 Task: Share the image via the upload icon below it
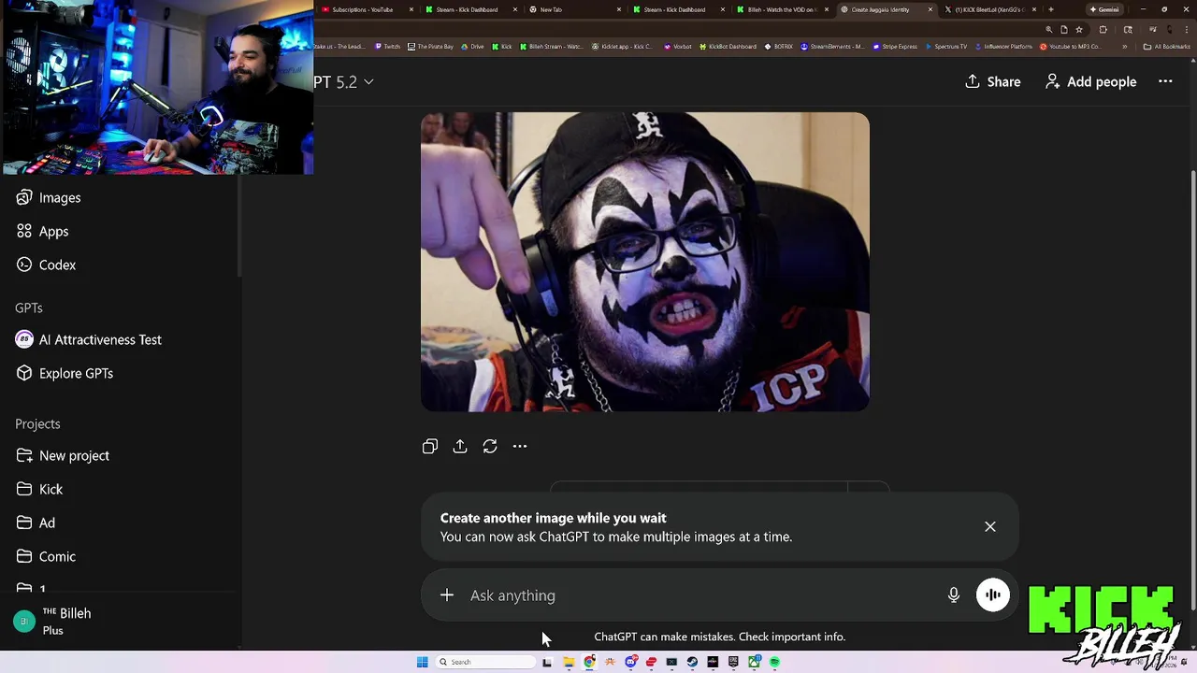click(x=460, y=447)
